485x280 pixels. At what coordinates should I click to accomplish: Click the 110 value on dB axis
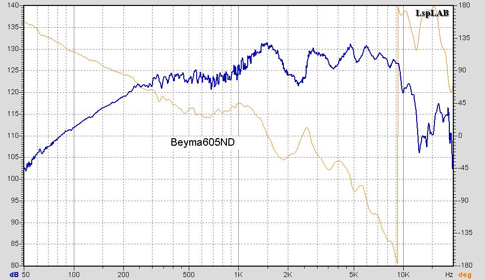[13, 135]
